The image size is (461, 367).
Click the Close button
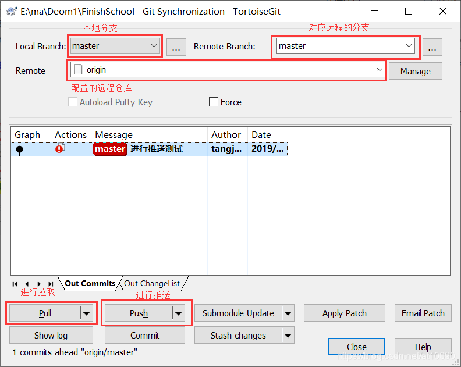pos(357,347)
